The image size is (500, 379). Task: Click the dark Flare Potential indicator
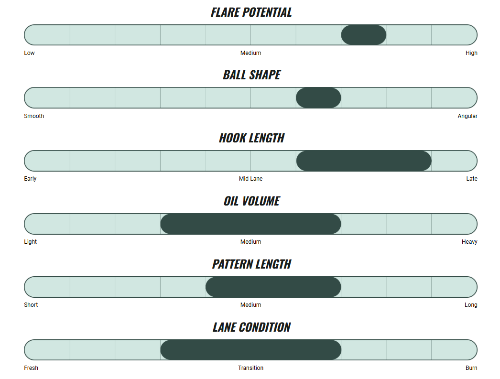click(363, 35)
